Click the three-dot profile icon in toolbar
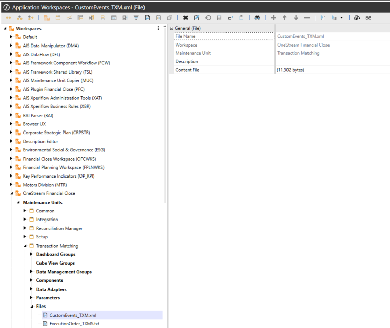This screenshot has height=328, width=390. [19, 18]
